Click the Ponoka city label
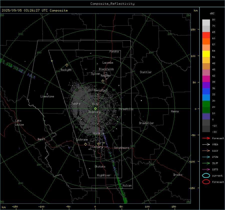The image size is (225, 210). 114,51
